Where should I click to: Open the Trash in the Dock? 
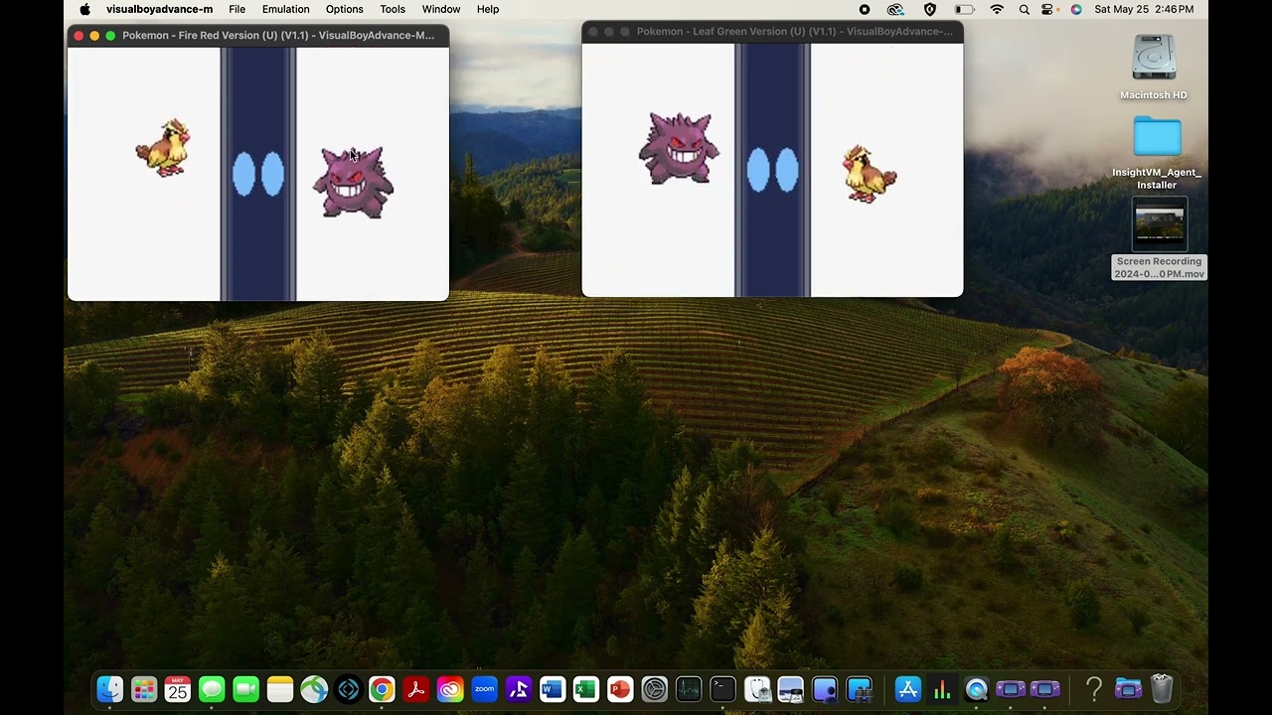[x=1162, y=689]
